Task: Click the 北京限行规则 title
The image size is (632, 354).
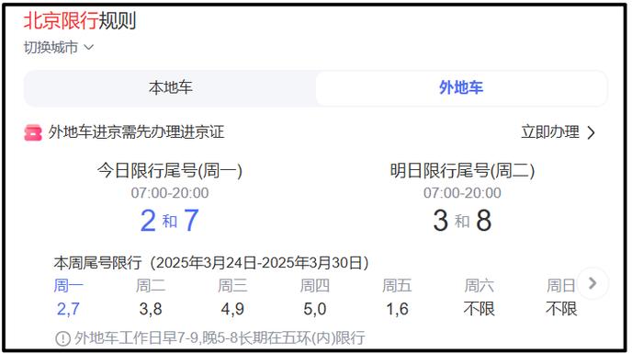Action: click(x=80, y=20)
